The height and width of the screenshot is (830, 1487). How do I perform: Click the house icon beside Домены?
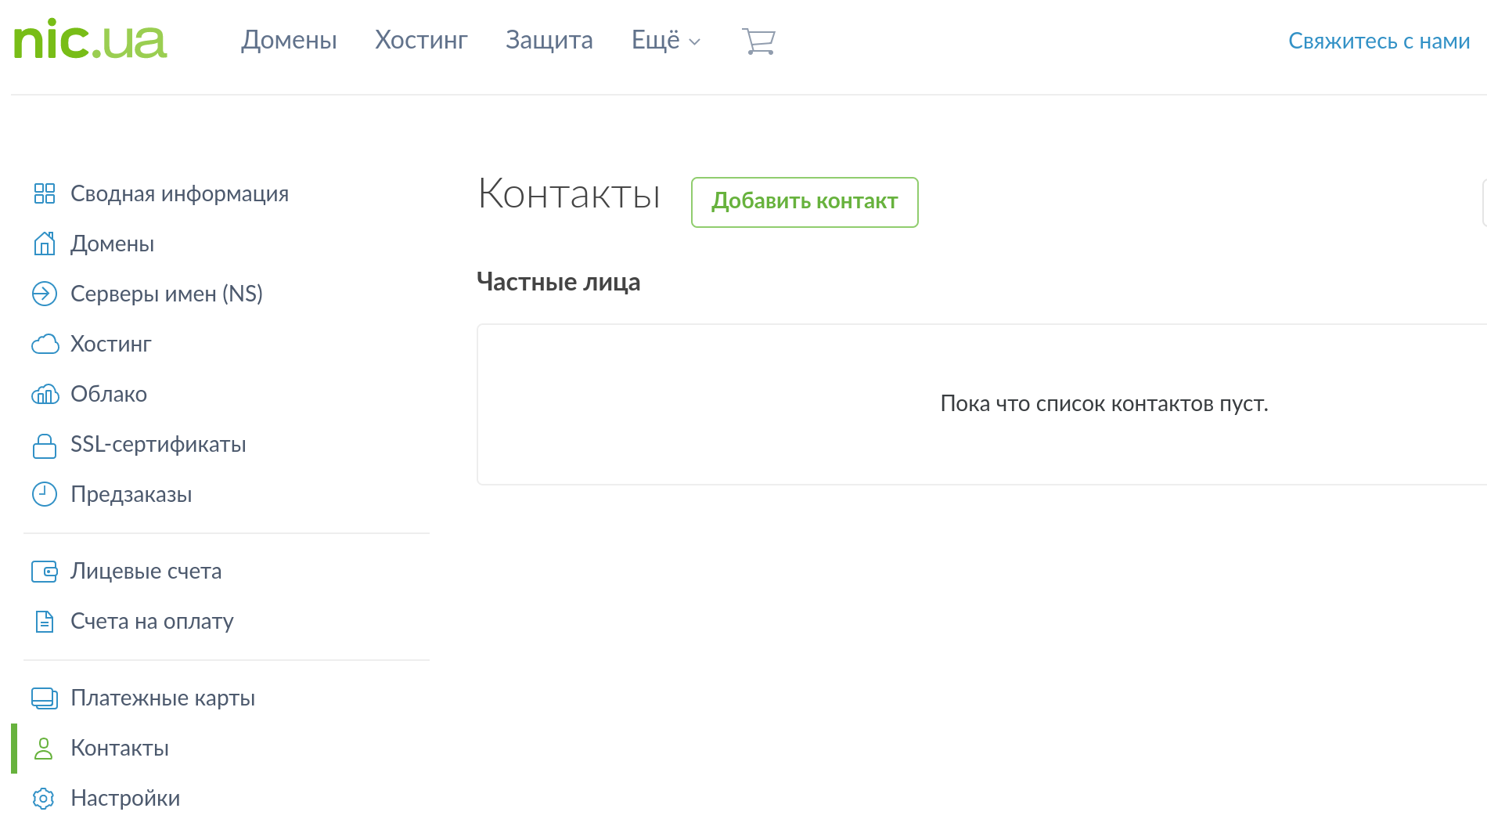(x=45, y=244)
